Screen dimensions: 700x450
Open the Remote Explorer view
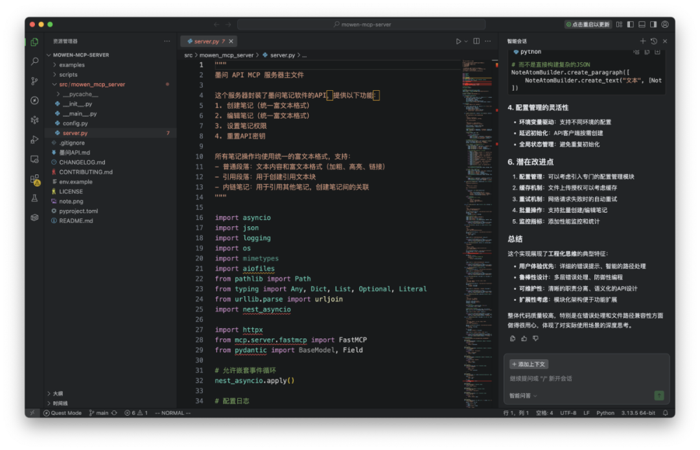click(34, 160)
